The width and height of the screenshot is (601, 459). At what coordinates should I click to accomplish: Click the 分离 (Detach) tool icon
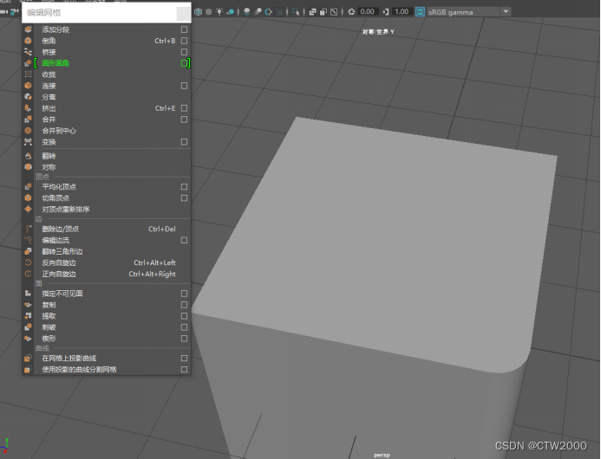click(28, 97)
